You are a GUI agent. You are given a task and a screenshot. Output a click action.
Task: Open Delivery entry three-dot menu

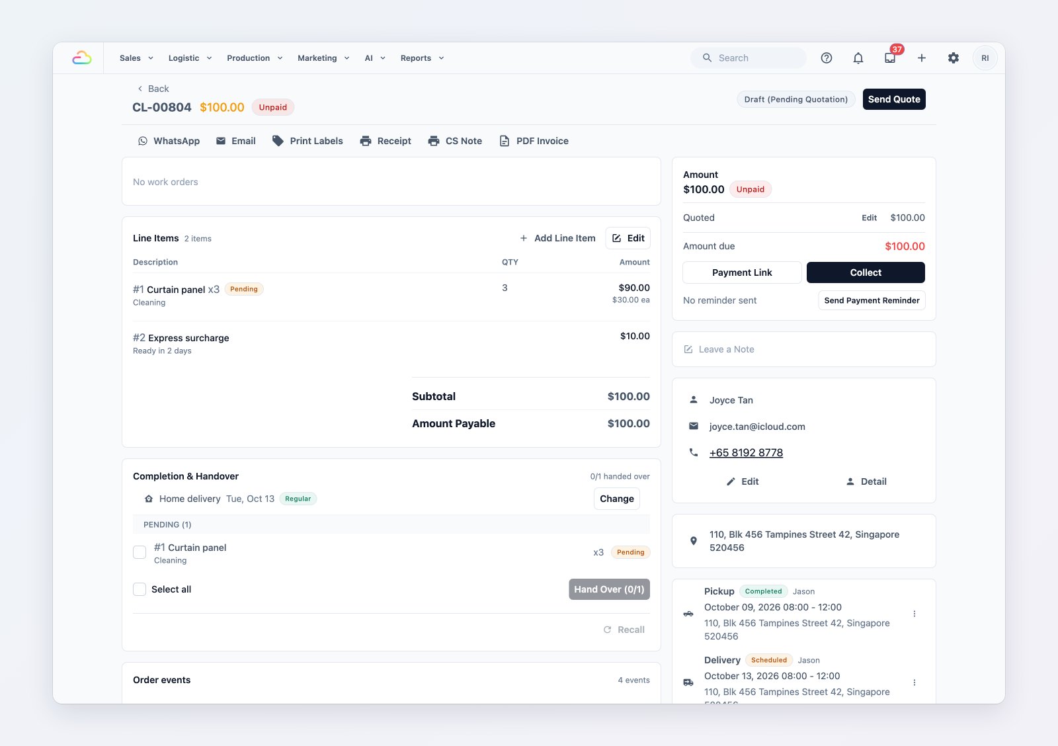(915, 683)
